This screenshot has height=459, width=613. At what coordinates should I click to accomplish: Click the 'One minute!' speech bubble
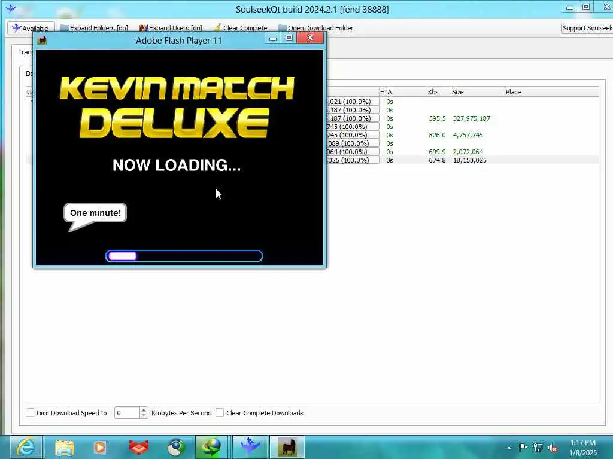click(x=95, y=213)
